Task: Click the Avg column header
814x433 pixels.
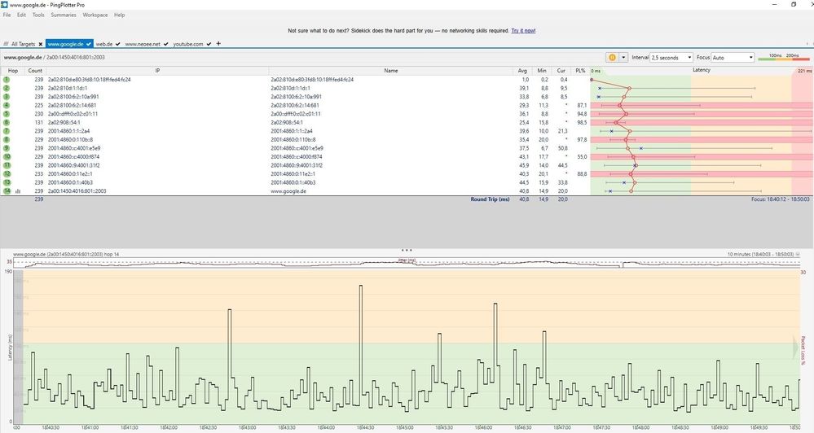Action: click(x=522, y=71)
